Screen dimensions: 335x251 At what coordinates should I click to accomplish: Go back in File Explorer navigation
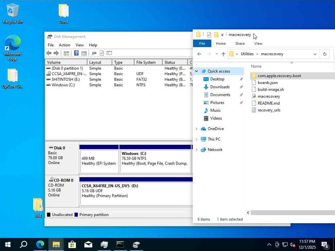pos(199,54)
